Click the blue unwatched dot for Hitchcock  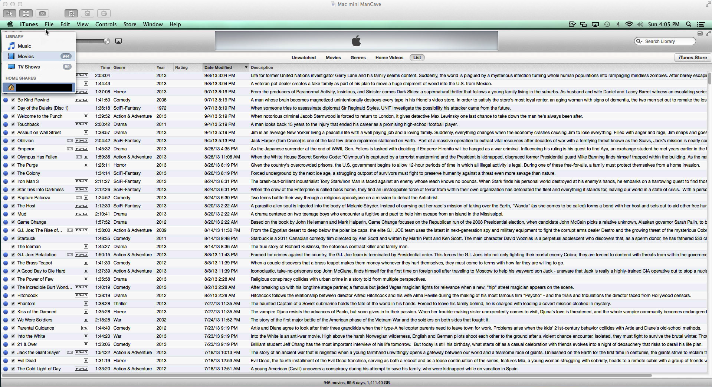click(x=6, y=296)
